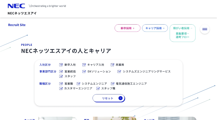
Task: Uncheck the DXソリューション checkbox
Action: point(84,71)
